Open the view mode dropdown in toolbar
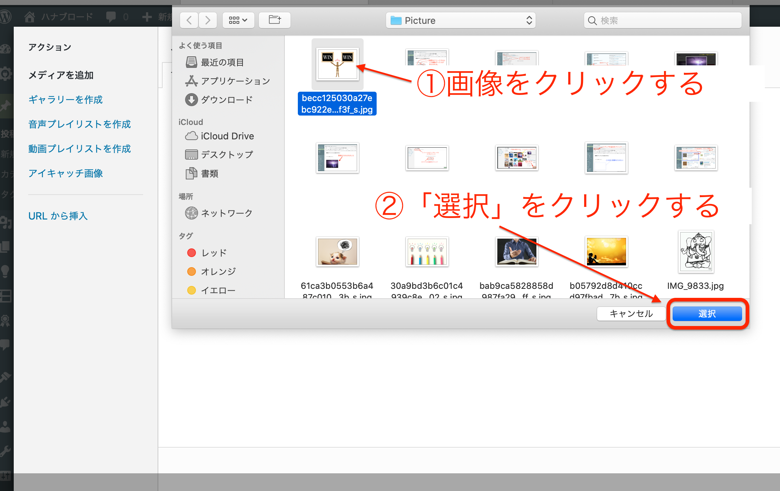780x491 pixels. [x=238, y=20]
